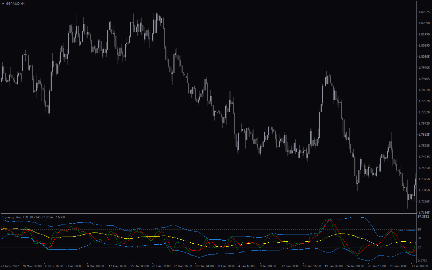The image size is (432, 270).
Task: Click the 12 Dec 16:00 time label
Action: pos(118,266)
